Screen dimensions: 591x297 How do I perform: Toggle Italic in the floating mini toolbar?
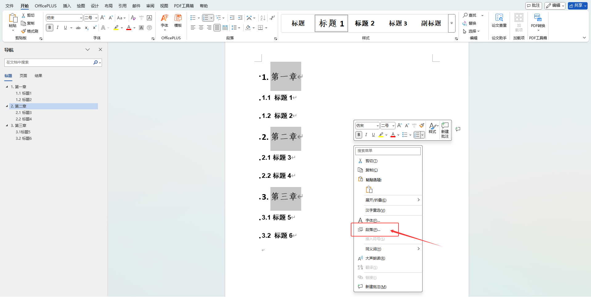[366, 135]
